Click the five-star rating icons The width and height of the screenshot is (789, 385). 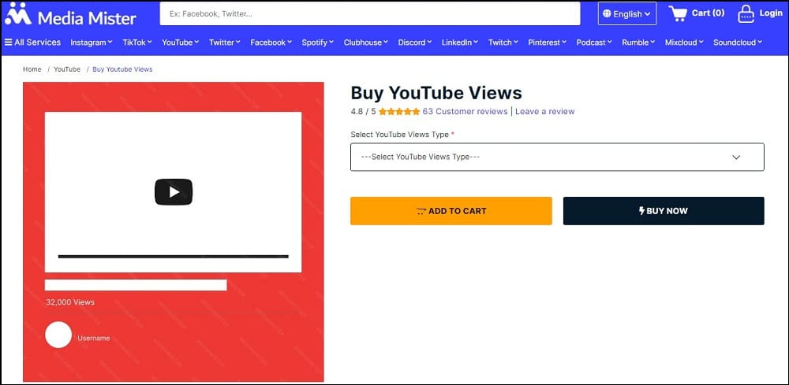point(399,112)
